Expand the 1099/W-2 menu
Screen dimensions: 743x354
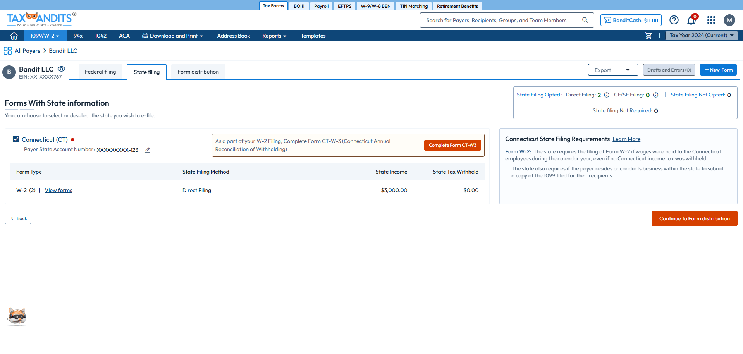(x=45, y=36)
